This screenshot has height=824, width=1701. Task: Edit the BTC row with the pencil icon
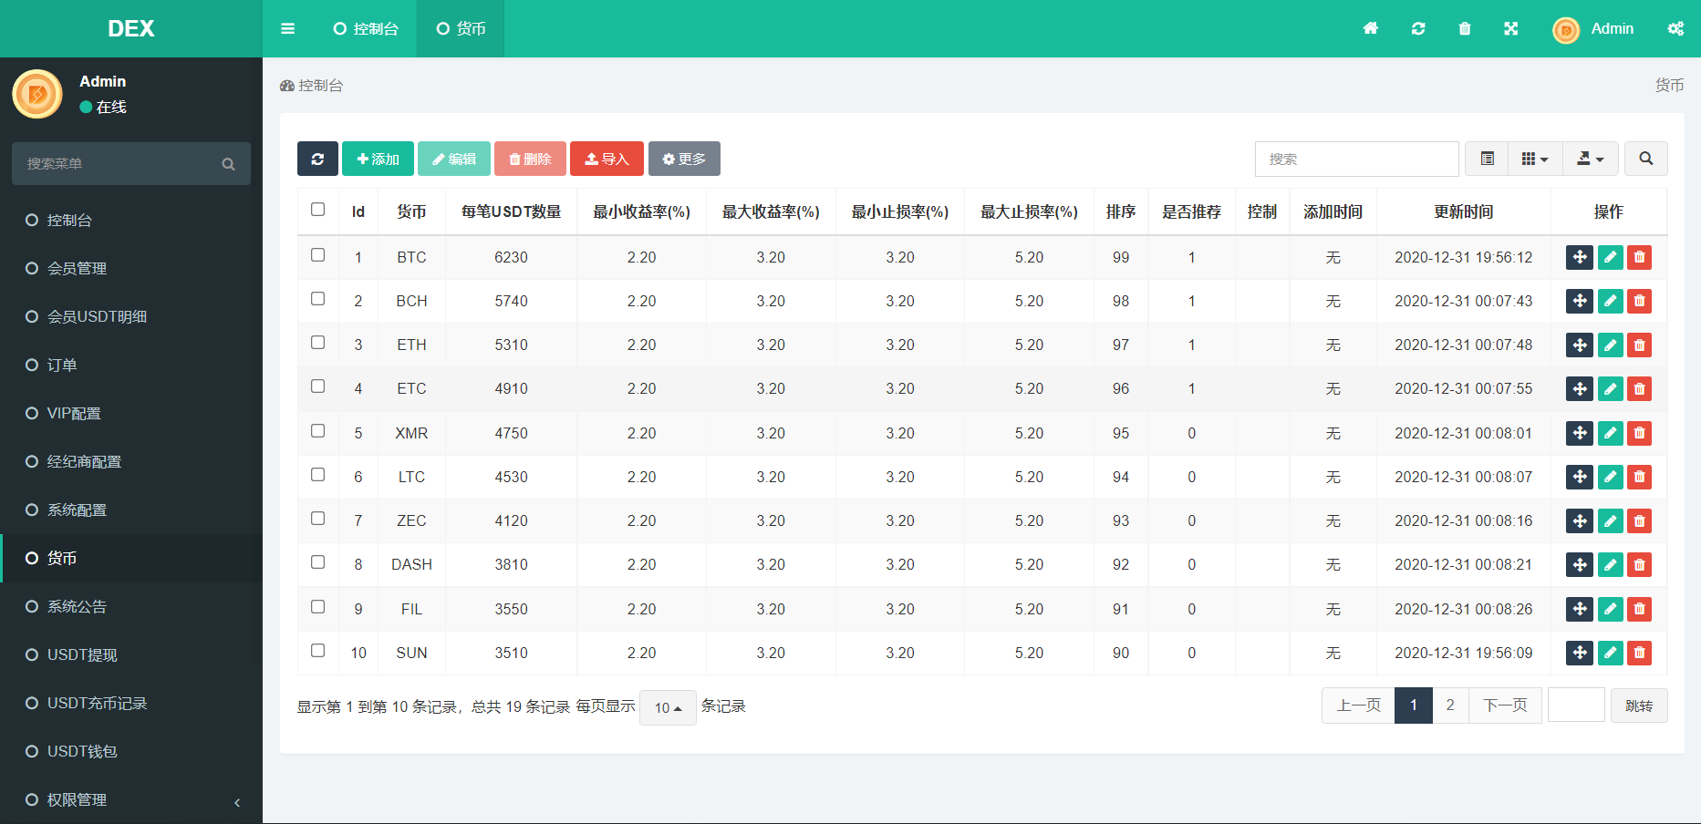coord(1611,257)
